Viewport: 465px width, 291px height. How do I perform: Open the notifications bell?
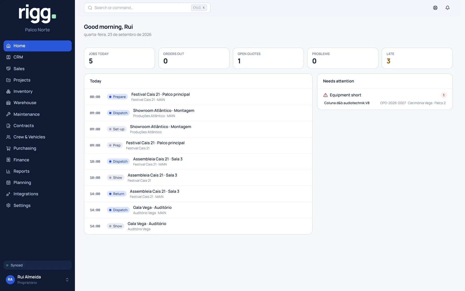point(448,8)
